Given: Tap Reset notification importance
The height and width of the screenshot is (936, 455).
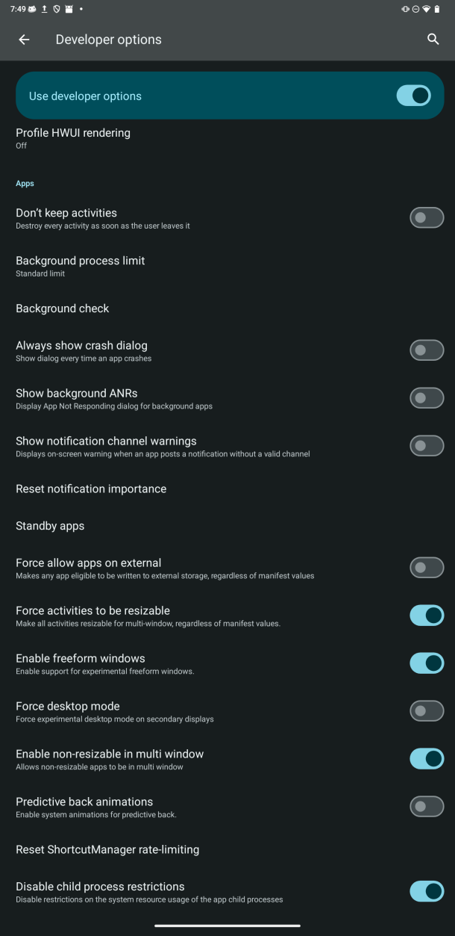Looking at the screenshot, I should 91,489.
